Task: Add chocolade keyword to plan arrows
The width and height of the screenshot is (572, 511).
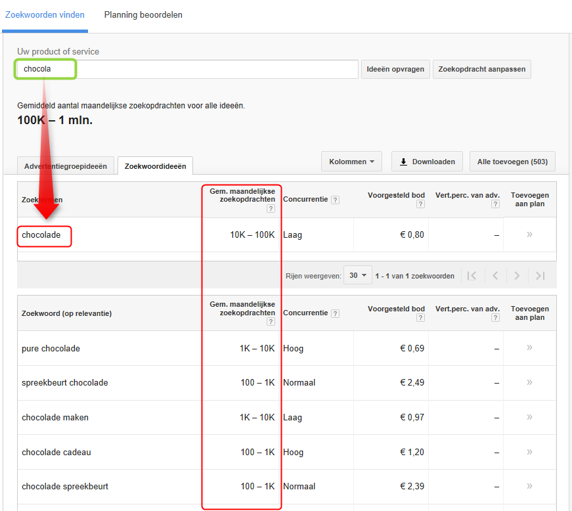Action: [529, 234]
